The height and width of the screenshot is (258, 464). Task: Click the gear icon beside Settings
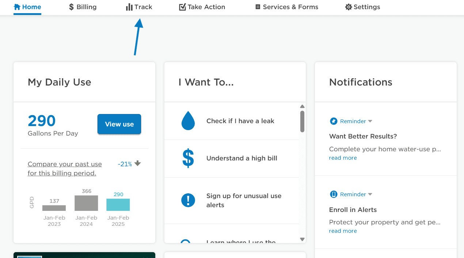(349, 7)
